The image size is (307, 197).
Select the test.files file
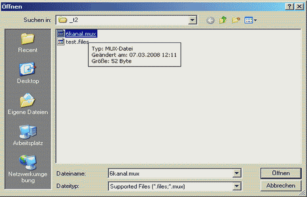77,42
